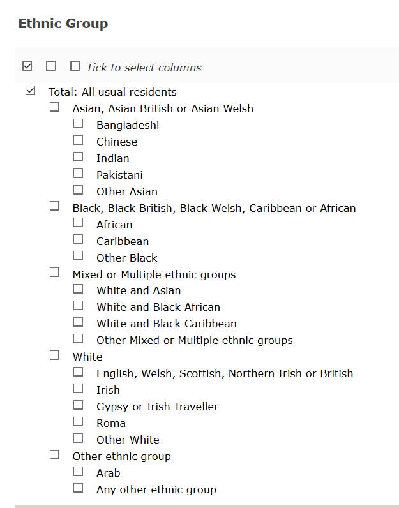Click the Other Mixed or Multiple ethnic groups label

click(x=194, y=340)
